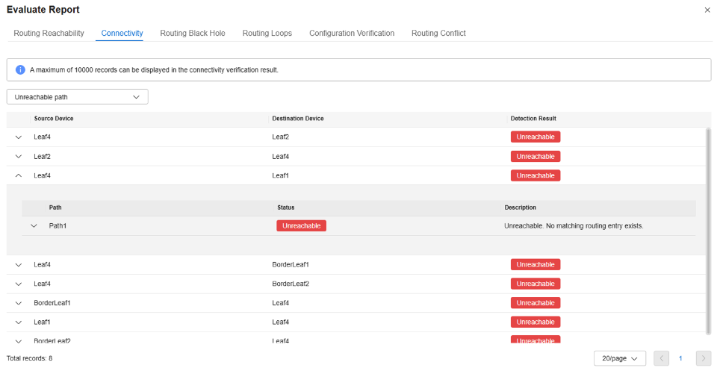Click source device Leaf2 cell
Viewport: 717px width, 371px height.
coord(42,157)
